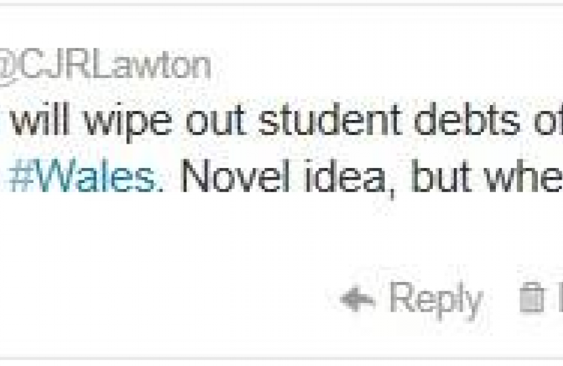Click the word "wipe" in the tweet

point(128,122)
